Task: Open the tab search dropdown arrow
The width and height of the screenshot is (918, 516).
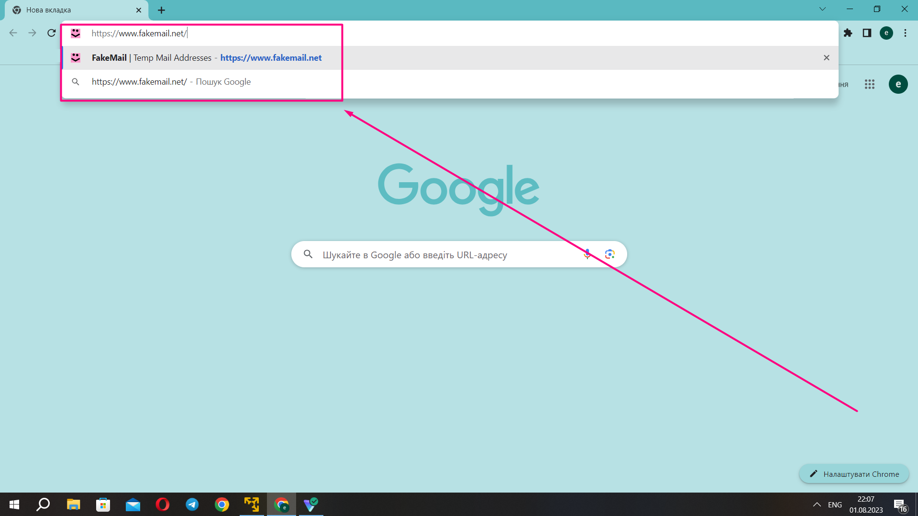Action: [x=822, y=9]
